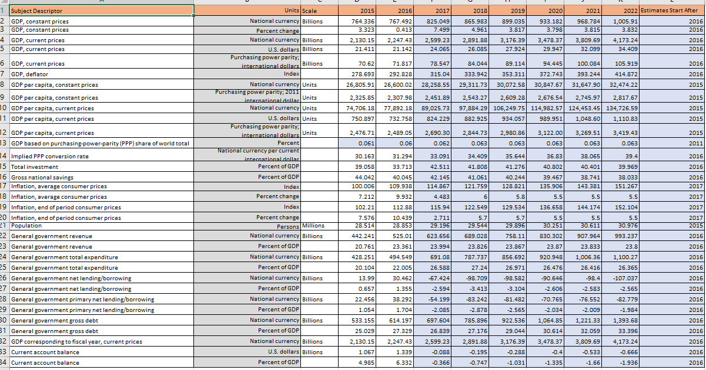The width and height of the screenshot is (706, 370).
Task: Select the 'GDP, deflator' descriptor cell
Action: 101,74
